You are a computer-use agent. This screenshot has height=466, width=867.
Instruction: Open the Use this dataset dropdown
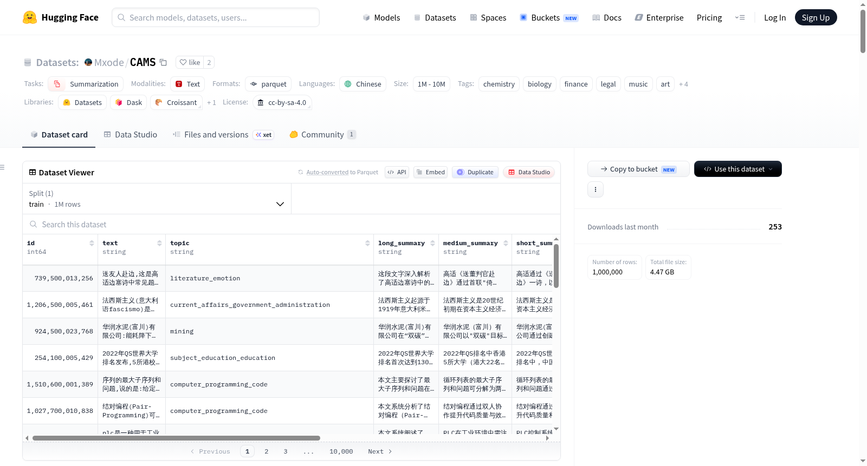pos(737,169)
